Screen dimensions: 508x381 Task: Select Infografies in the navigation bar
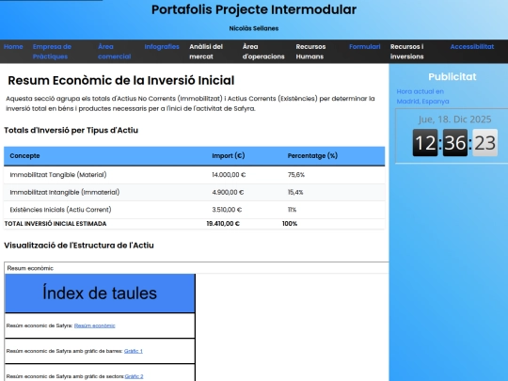click(162, 47)
